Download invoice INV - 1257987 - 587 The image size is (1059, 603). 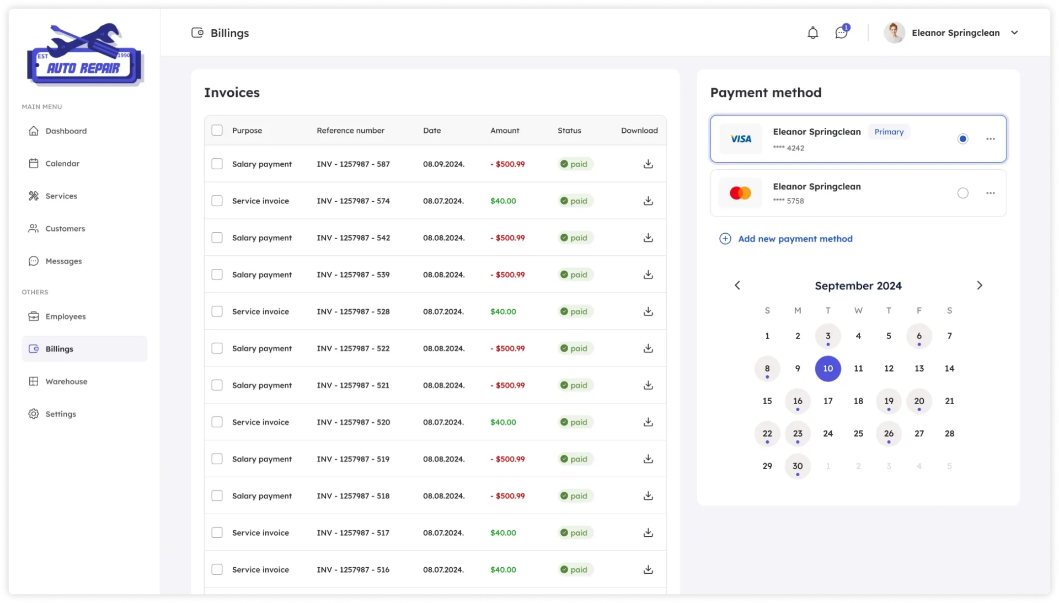pos(648,164)
